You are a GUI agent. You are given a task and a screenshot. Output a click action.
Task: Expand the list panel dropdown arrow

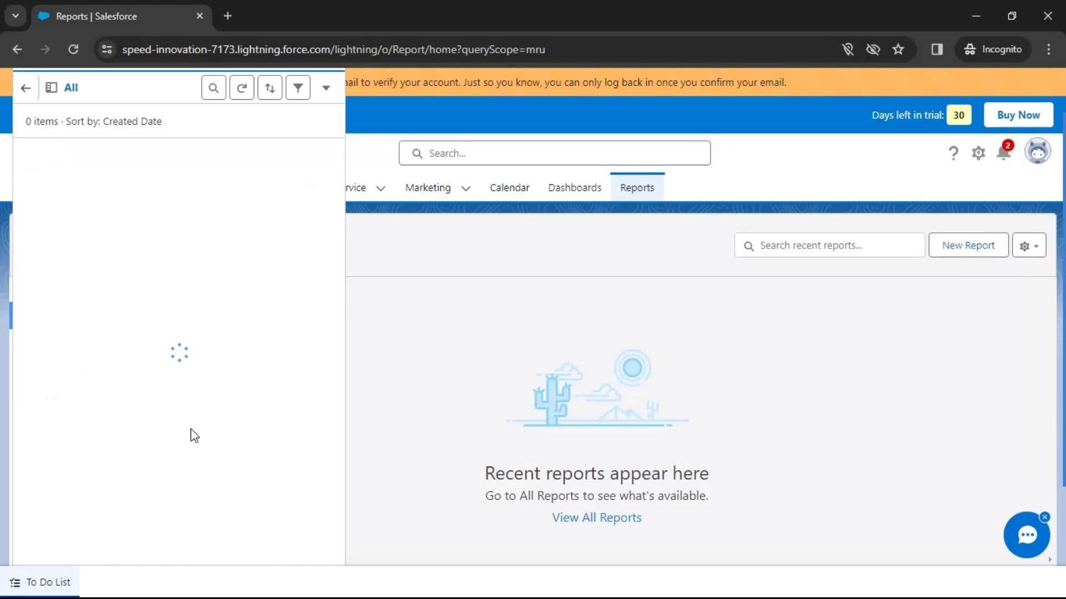[x=326, y=88]
